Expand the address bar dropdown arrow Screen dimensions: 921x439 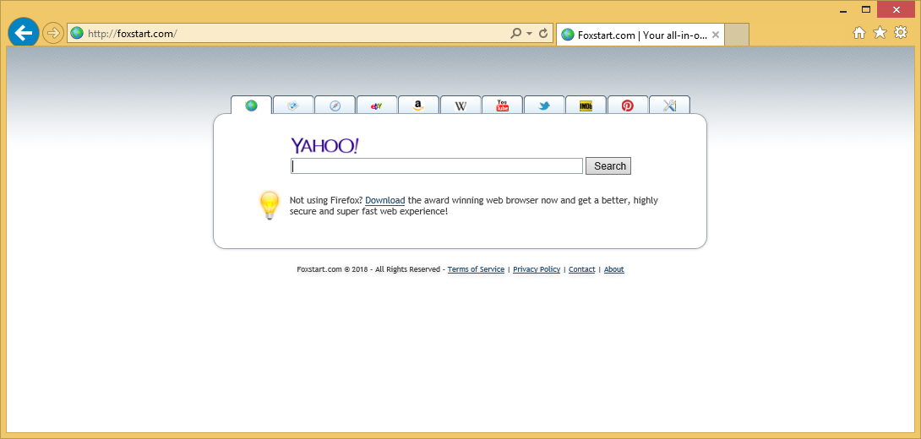tap(529, 34)
